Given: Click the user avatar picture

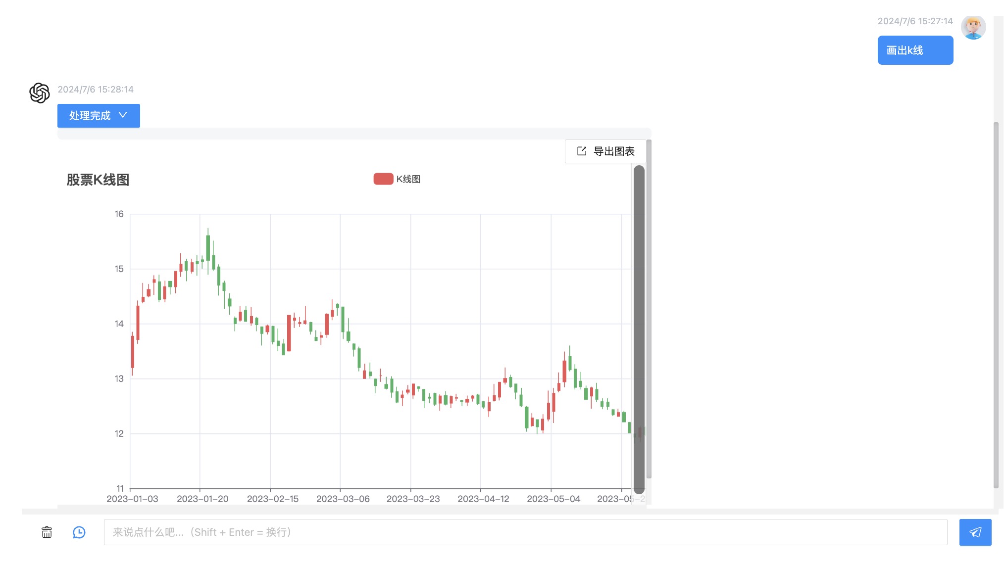Looking at the screenshot, I should pyautogui.click(x=973, y=27).
